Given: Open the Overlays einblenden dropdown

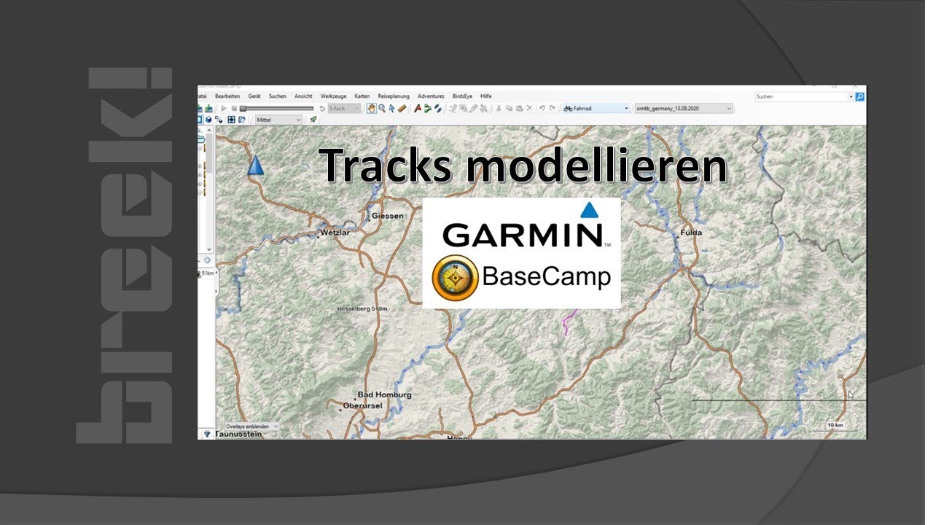Looking at the screenshot, I should 251,426.
